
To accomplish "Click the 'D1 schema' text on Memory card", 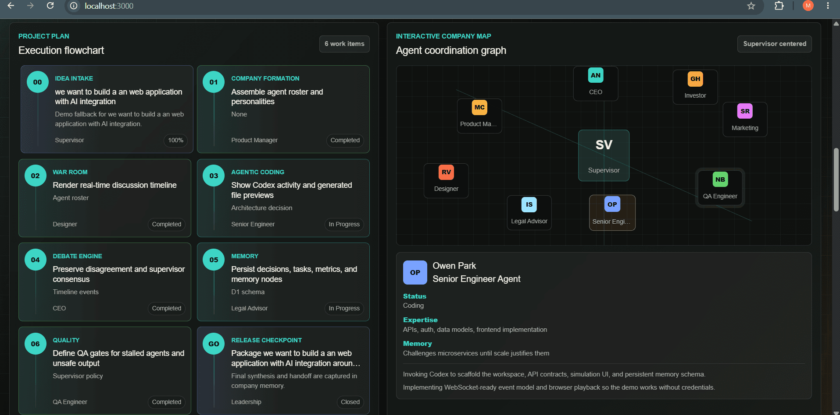I will pos(248,292).
